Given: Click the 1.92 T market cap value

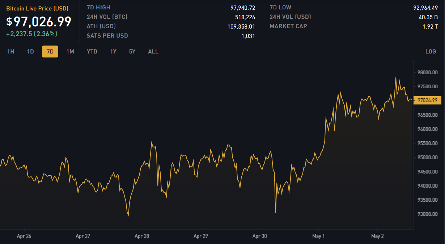Looking at the screenshot, I should [431, 26].
